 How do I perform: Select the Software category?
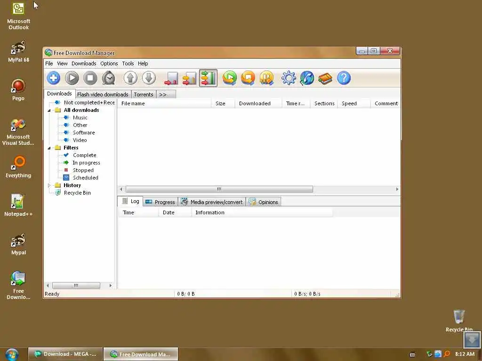84,133
